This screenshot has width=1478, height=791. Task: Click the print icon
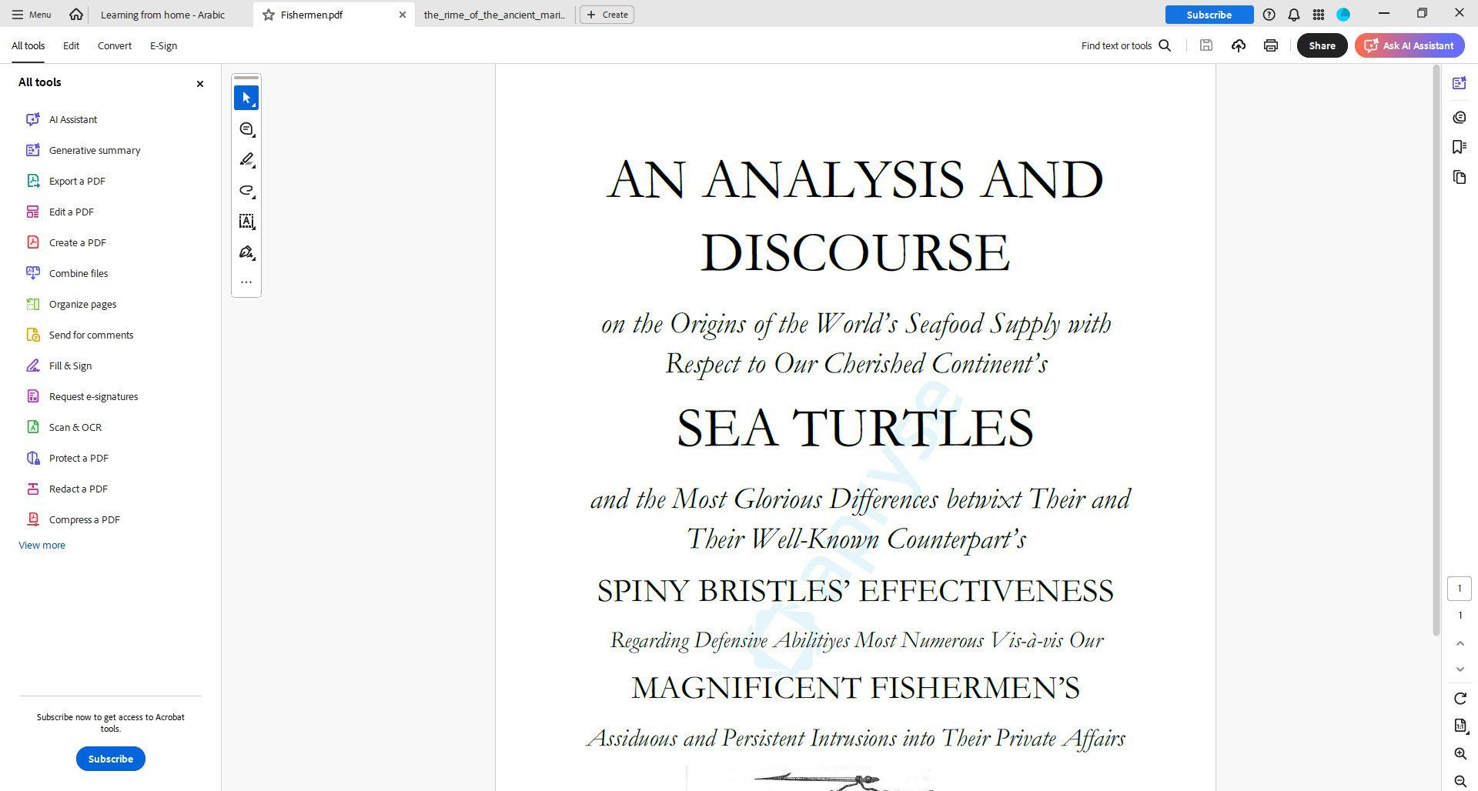(1270, 45)
